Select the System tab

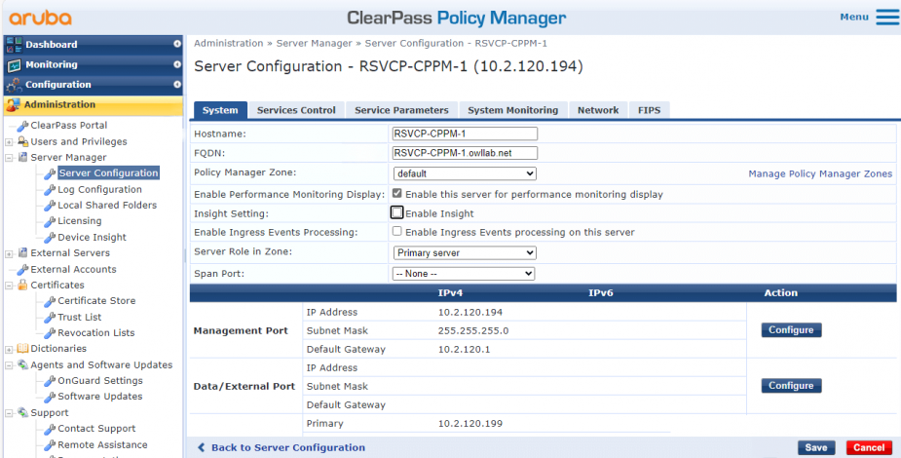pos(221,110)
